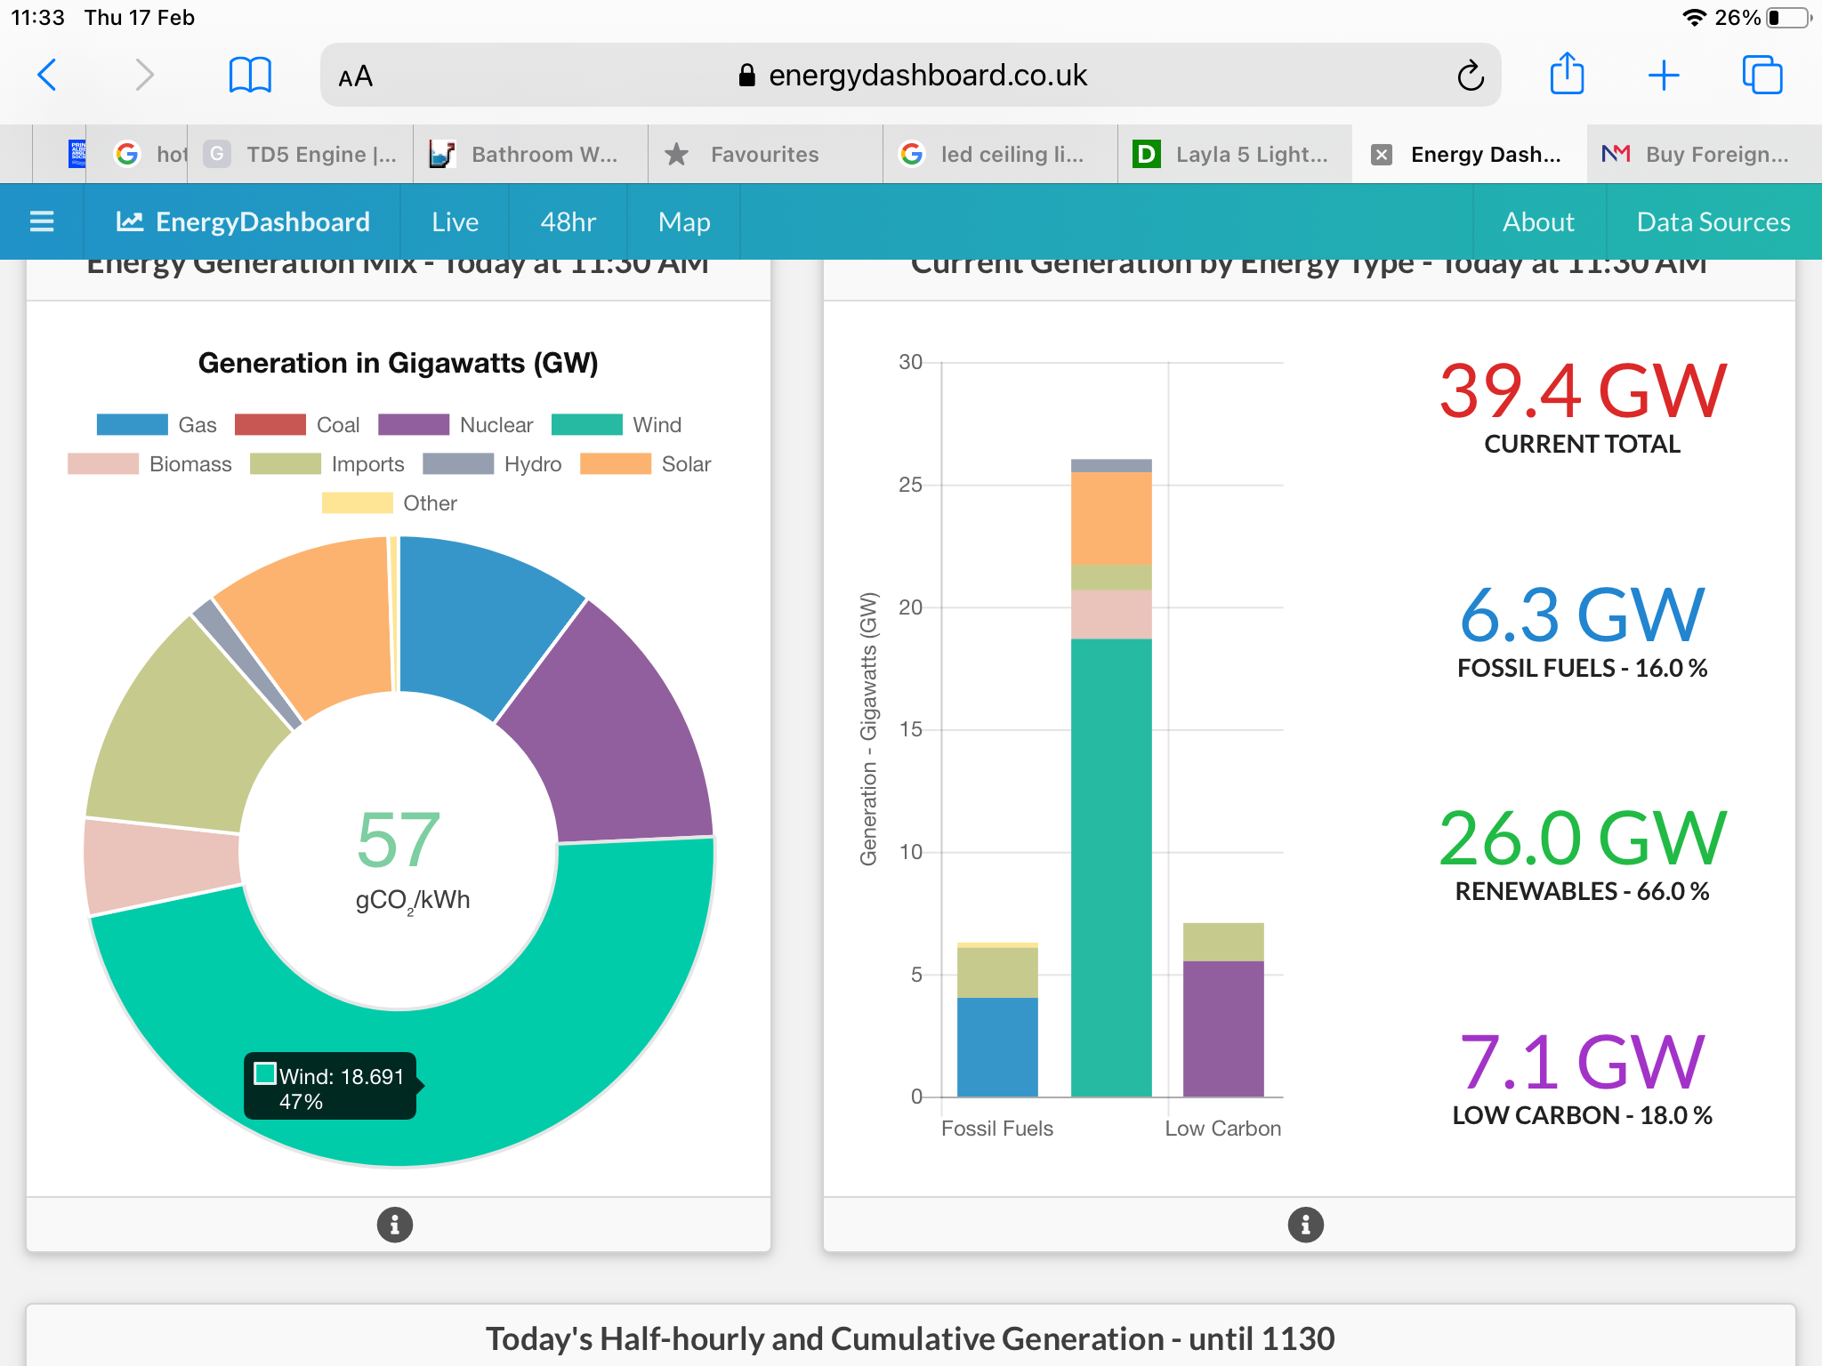Tap the Share icon in Safari toolbar
Viewport: 1822px width, 1366px height.
tap(1567, 74)
